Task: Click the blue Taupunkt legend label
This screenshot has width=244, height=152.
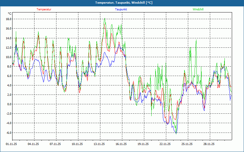Action: (x=121, y=9)
